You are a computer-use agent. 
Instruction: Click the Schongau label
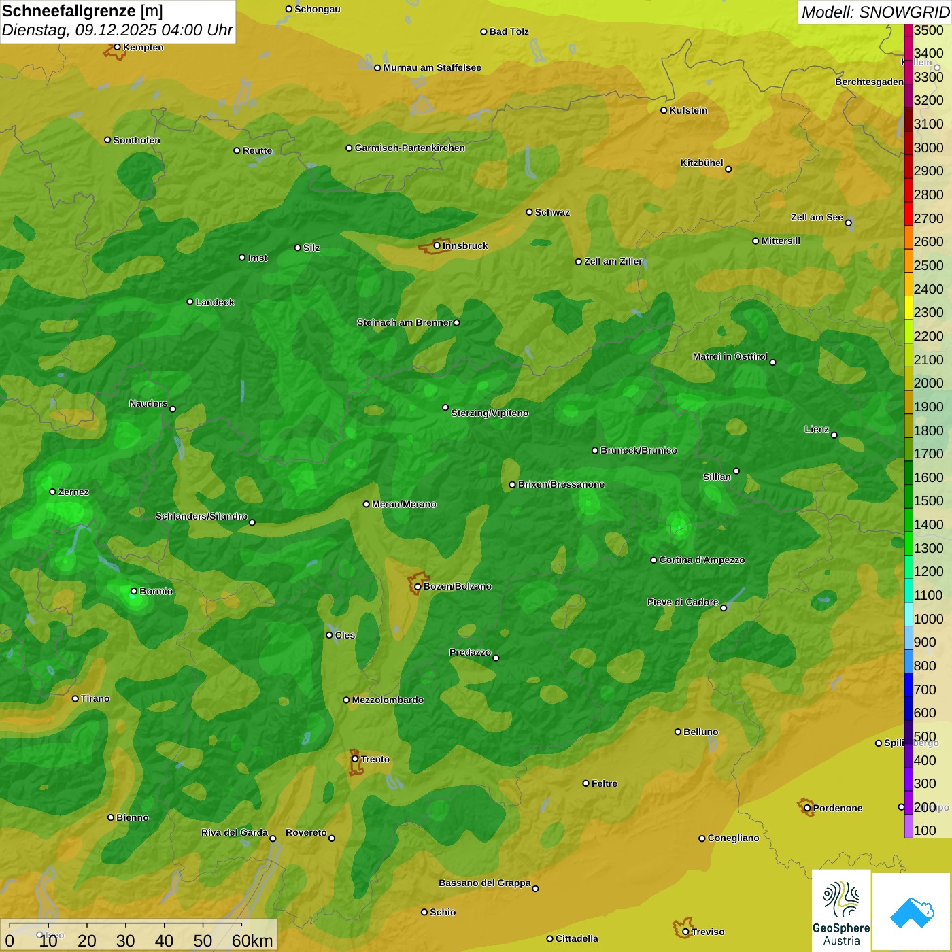[x=318, y=9]
